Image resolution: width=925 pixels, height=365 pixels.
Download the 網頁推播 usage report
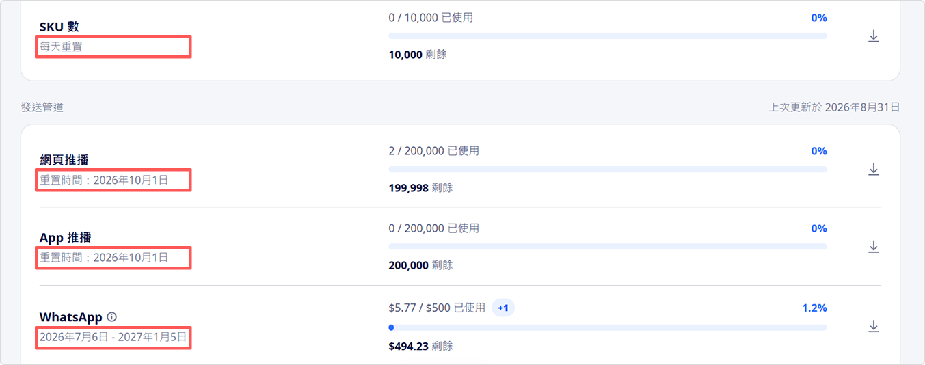click(x=873, y=169)
